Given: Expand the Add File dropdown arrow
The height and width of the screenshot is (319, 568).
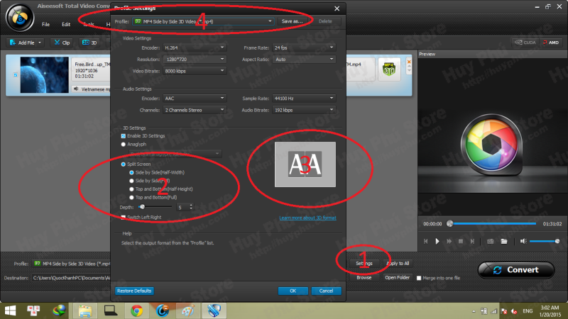Looking at the screenshot, I should (40, 43).
